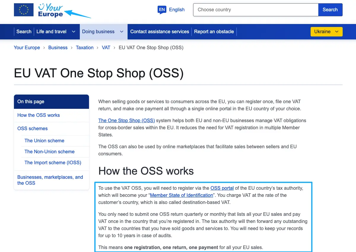Image resolution: width=356 pixels, height=252 pixels.
Task: Jump to The Union scheme
Action: (44, 141)
